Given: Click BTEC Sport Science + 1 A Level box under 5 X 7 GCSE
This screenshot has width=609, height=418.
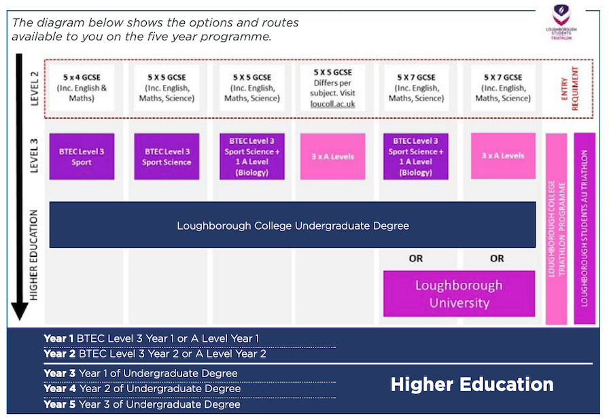Looking at the screenshot, I should pos(415,156).
